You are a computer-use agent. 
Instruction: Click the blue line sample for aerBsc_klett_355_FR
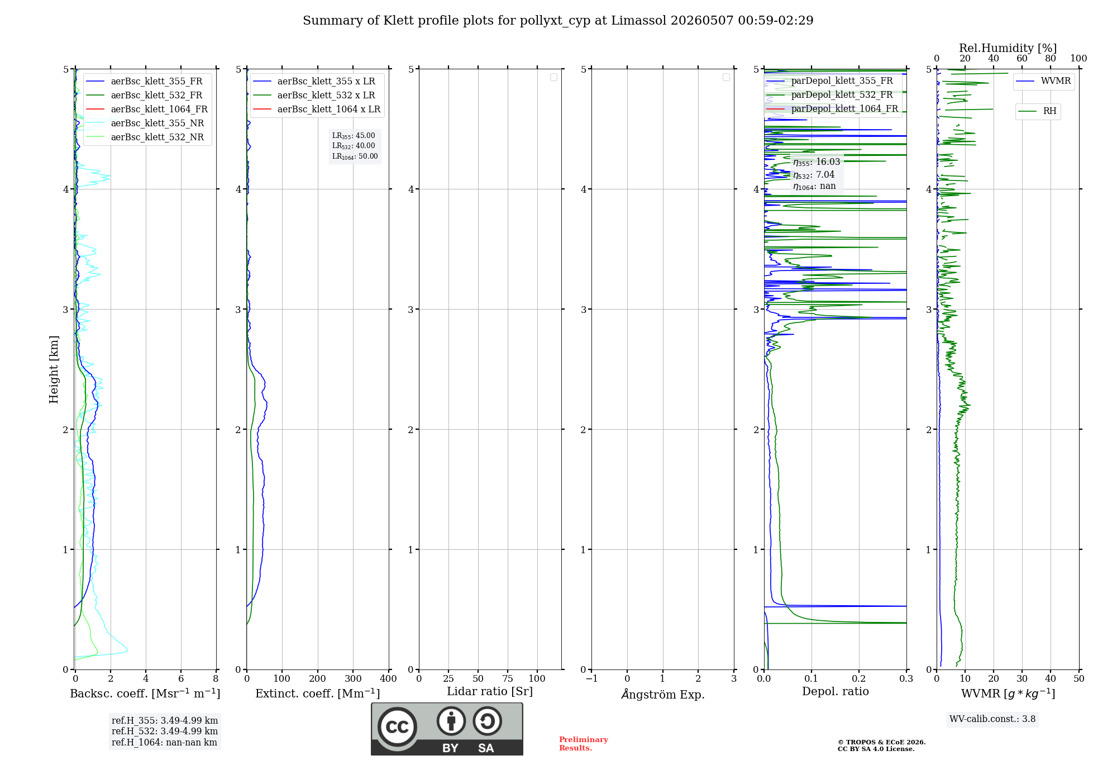coord(96,82)
